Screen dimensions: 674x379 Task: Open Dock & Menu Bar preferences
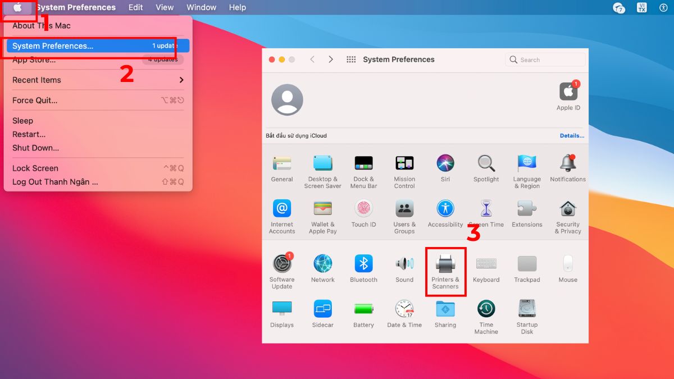363,171
